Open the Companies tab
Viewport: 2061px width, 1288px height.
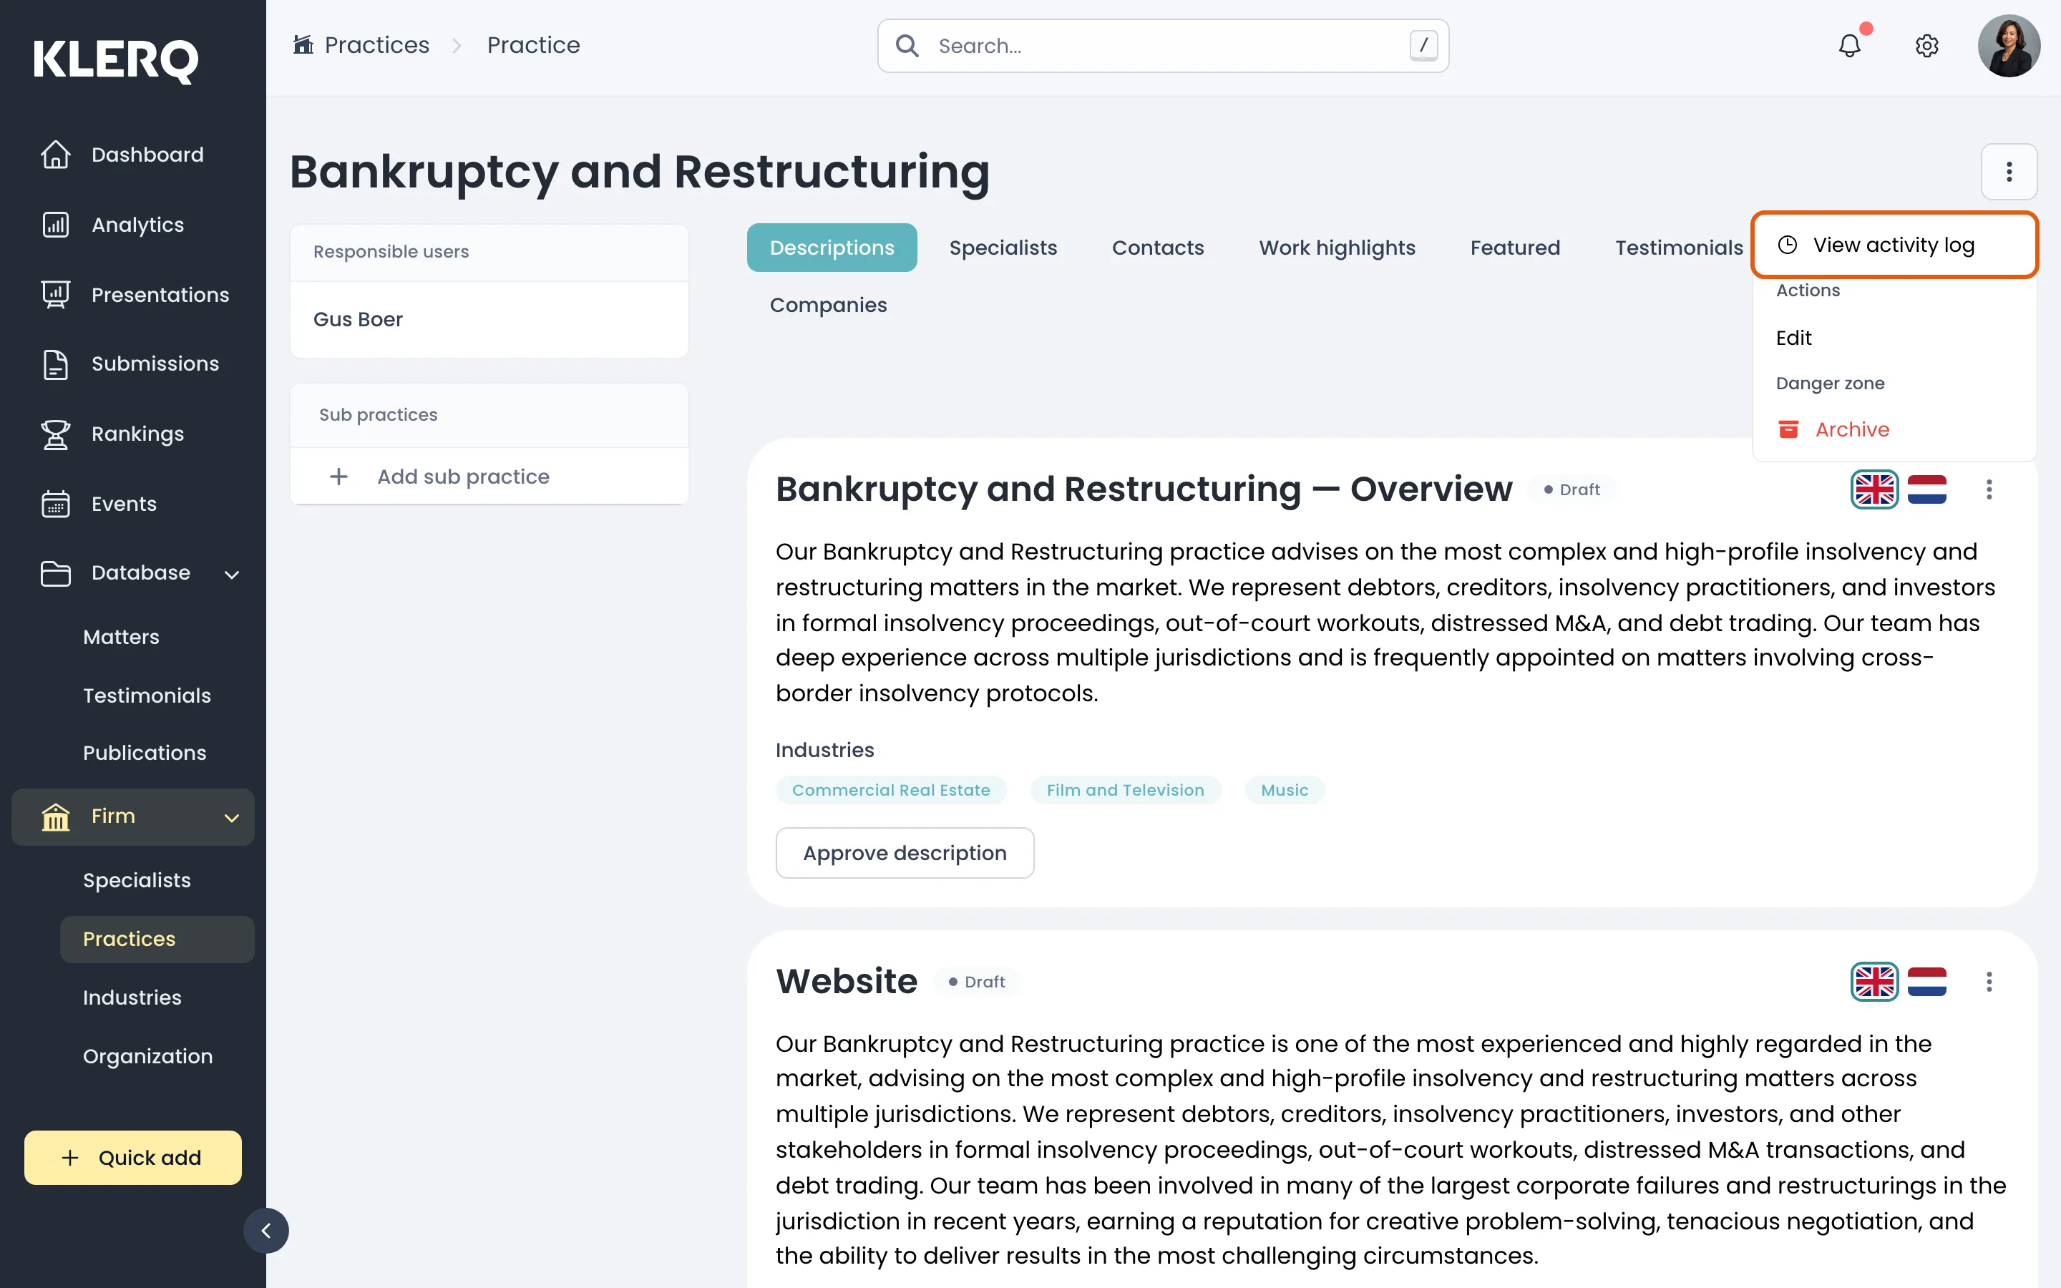828,305
